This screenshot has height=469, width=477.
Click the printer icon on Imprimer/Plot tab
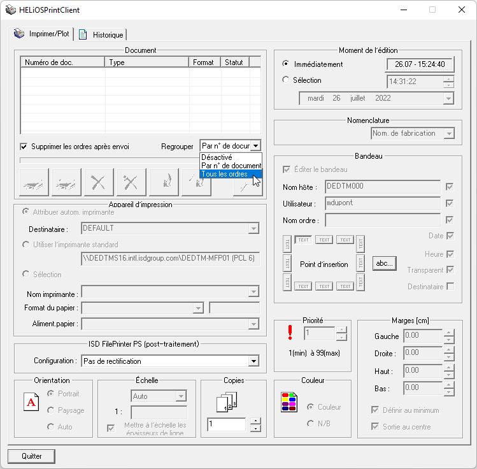(19, 34)
